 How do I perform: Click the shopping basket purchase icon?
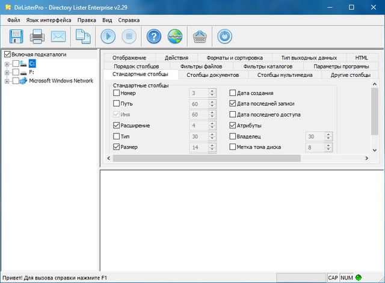[x=200, y=36]
